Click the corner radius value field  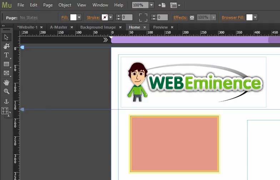[162, 17]
